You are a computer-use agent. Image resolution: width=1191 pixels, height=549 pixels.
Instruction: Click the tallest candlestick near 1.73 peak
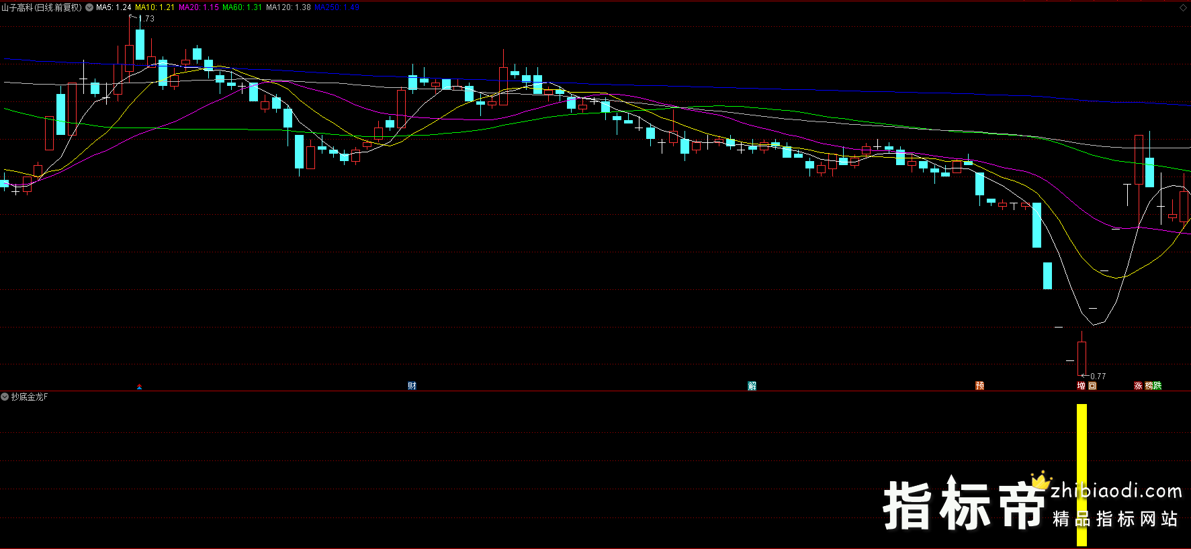click(x=130, y=48)
